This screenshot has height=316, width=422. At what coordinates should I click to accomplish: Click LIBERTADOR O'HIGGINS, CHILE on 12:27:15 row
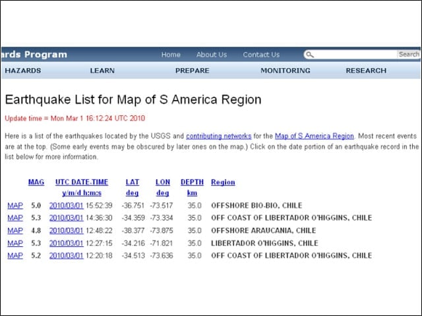click(x=264, y=243)
